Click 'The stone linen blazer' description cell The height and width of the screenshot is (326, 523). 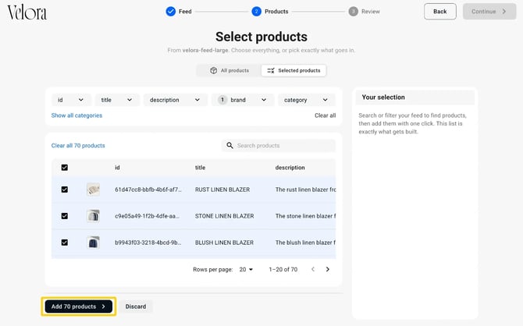point(305,216)
